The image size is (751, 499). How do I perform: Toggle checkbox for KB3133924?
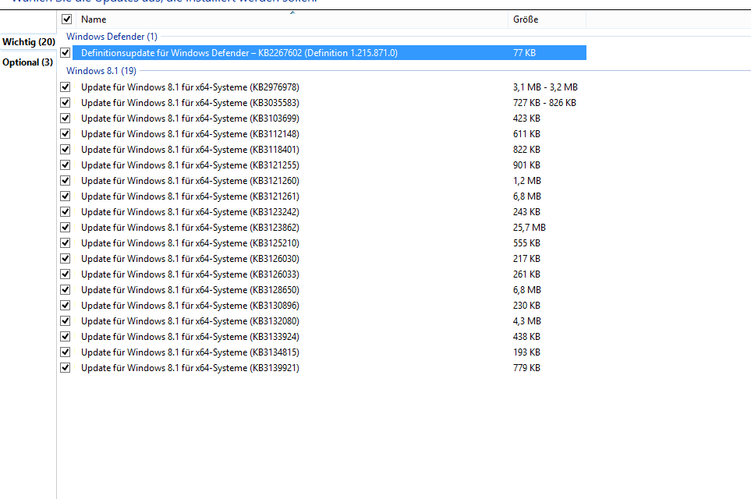click(66, 336)
